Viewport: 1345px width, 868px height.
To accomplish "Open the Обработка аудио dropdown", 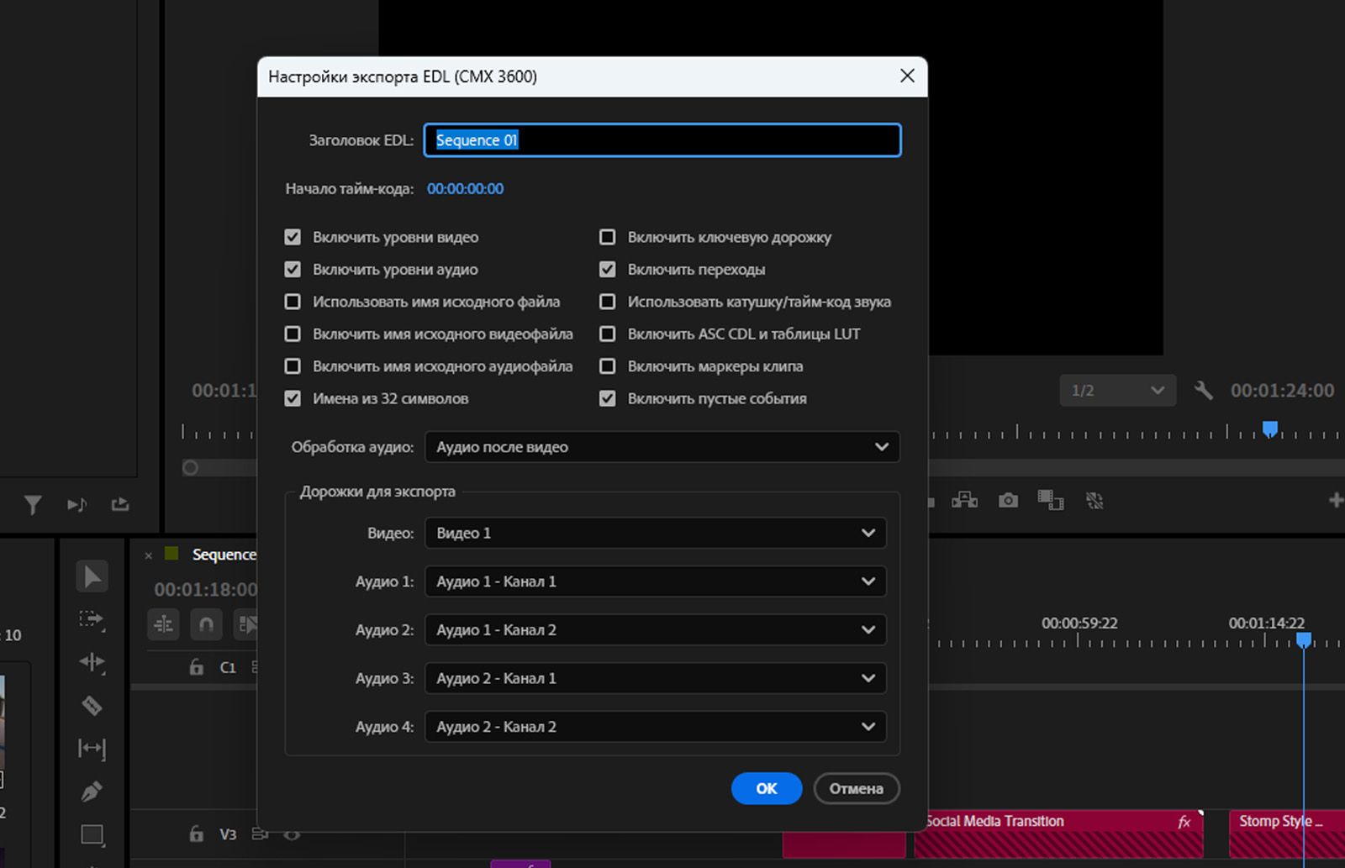I will coord(662,447).
